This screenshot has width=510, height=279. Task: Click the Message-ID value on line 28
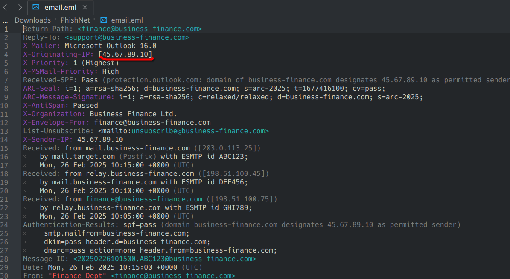click(x=164, y=259)
